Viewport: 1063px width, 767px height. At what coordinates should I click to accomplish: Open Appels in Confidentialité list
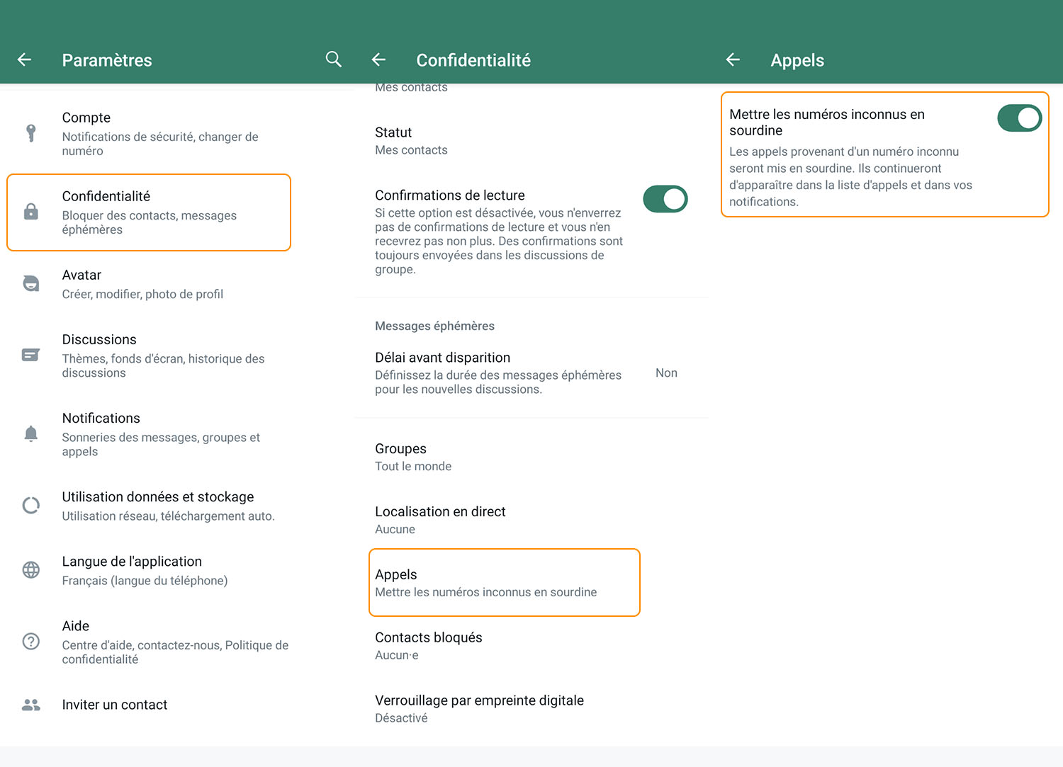pyautogui.click(x=505, y=582)
